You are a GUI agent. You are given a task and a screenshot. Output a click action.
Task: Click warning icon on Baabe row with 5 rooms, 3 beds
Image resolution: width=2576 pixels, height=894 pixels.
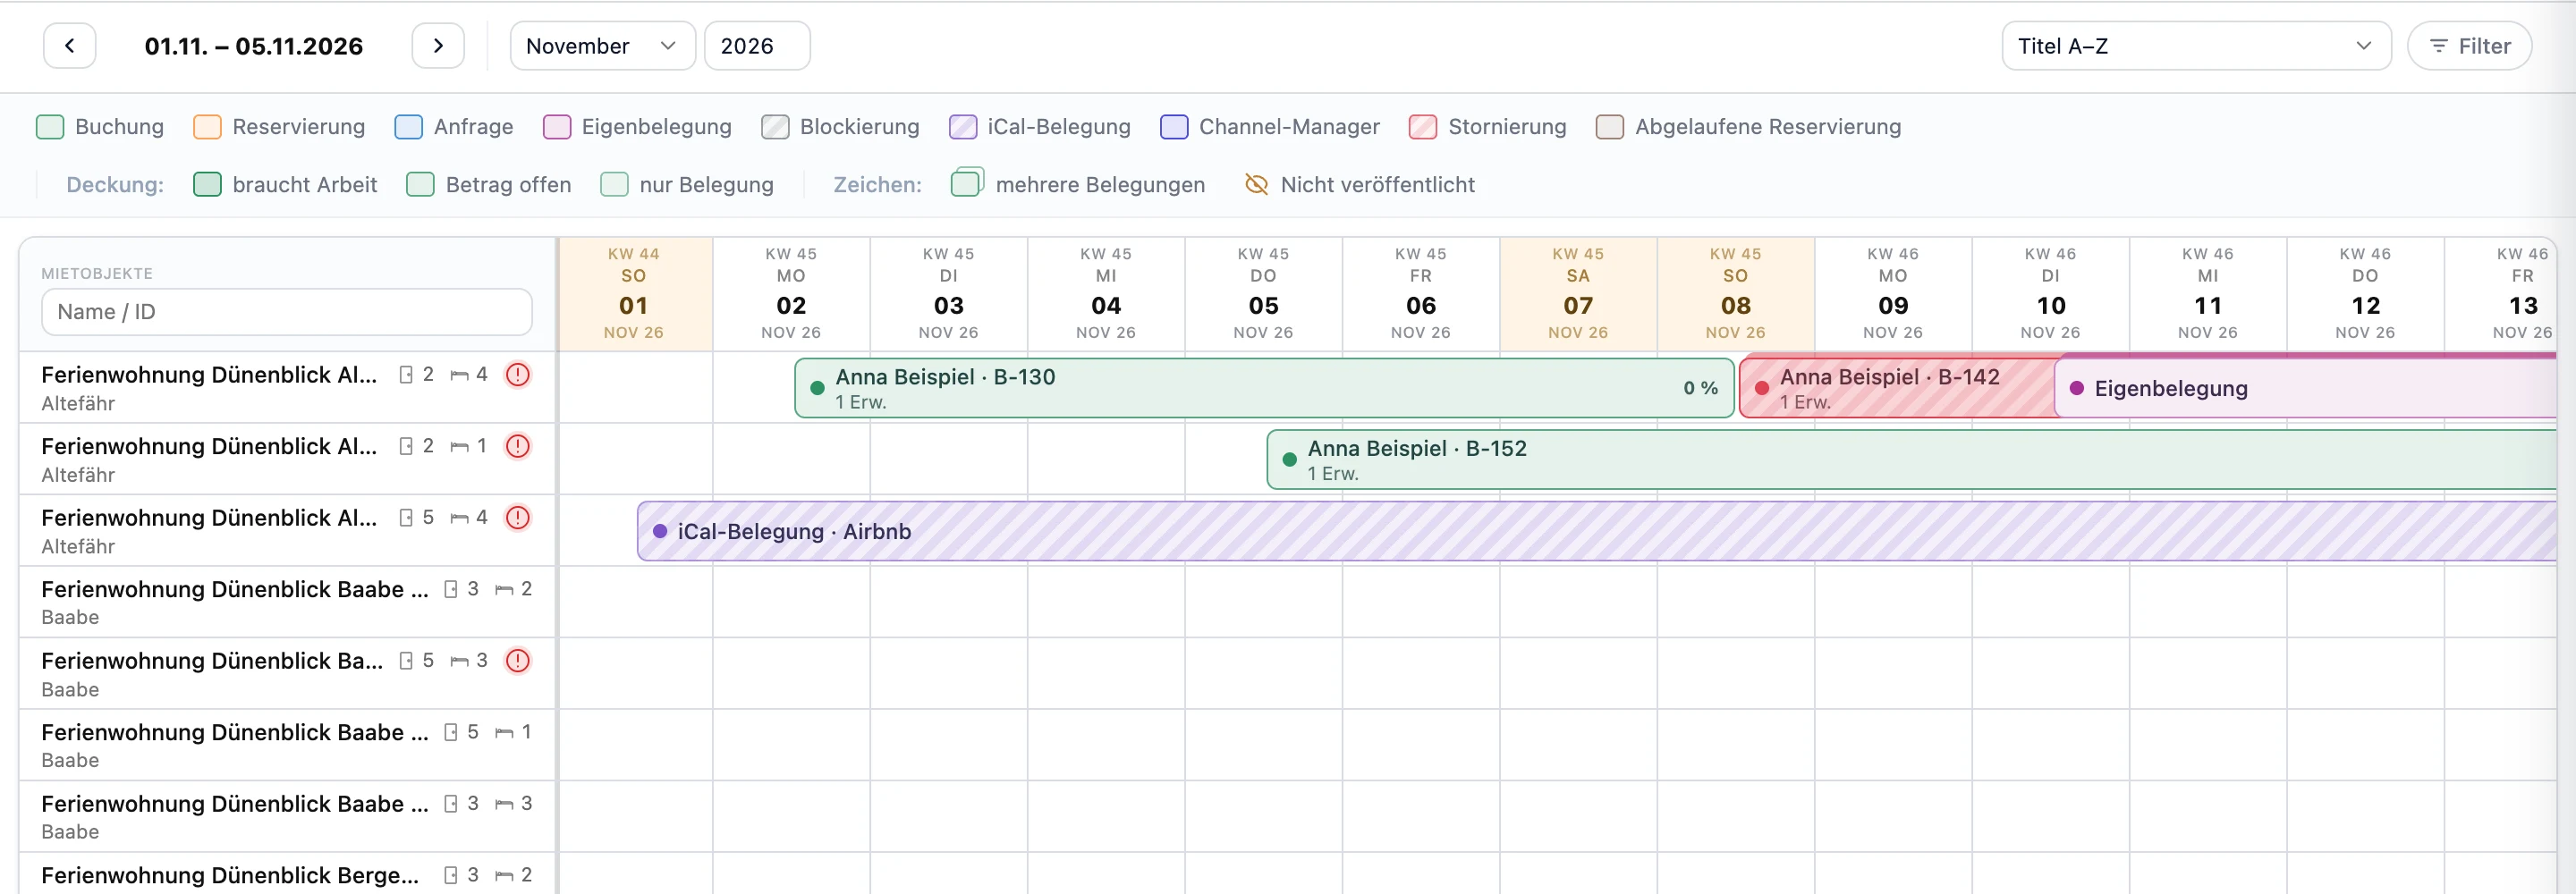click(517, 661)
